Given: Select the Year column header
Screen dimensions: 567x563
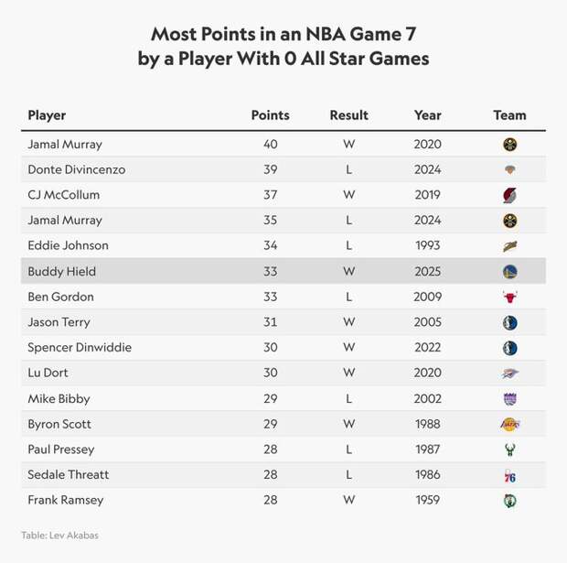Looking at the screenshot, I should click(x=427, y=115).
